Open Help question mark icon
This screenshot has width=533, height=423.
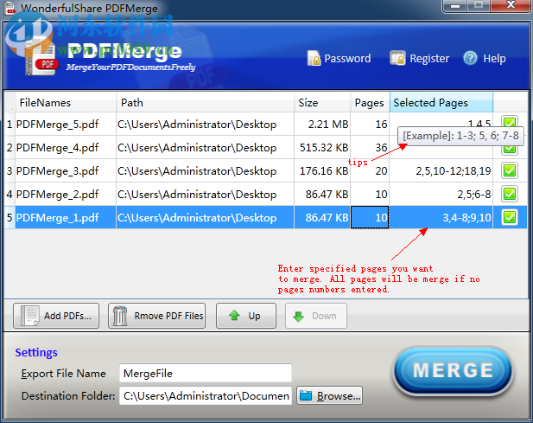coord(471,58)
